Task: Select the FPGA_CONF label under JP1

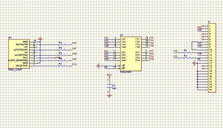Action: tap(15, 70)
